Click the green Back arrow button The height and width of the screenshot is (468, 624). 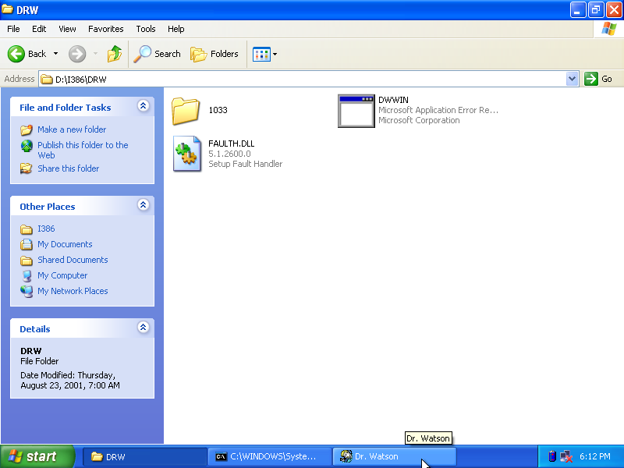(16, 54)
